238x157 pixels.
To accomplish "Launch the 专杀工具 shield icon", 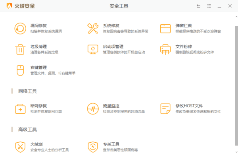I will coord(93,147).
